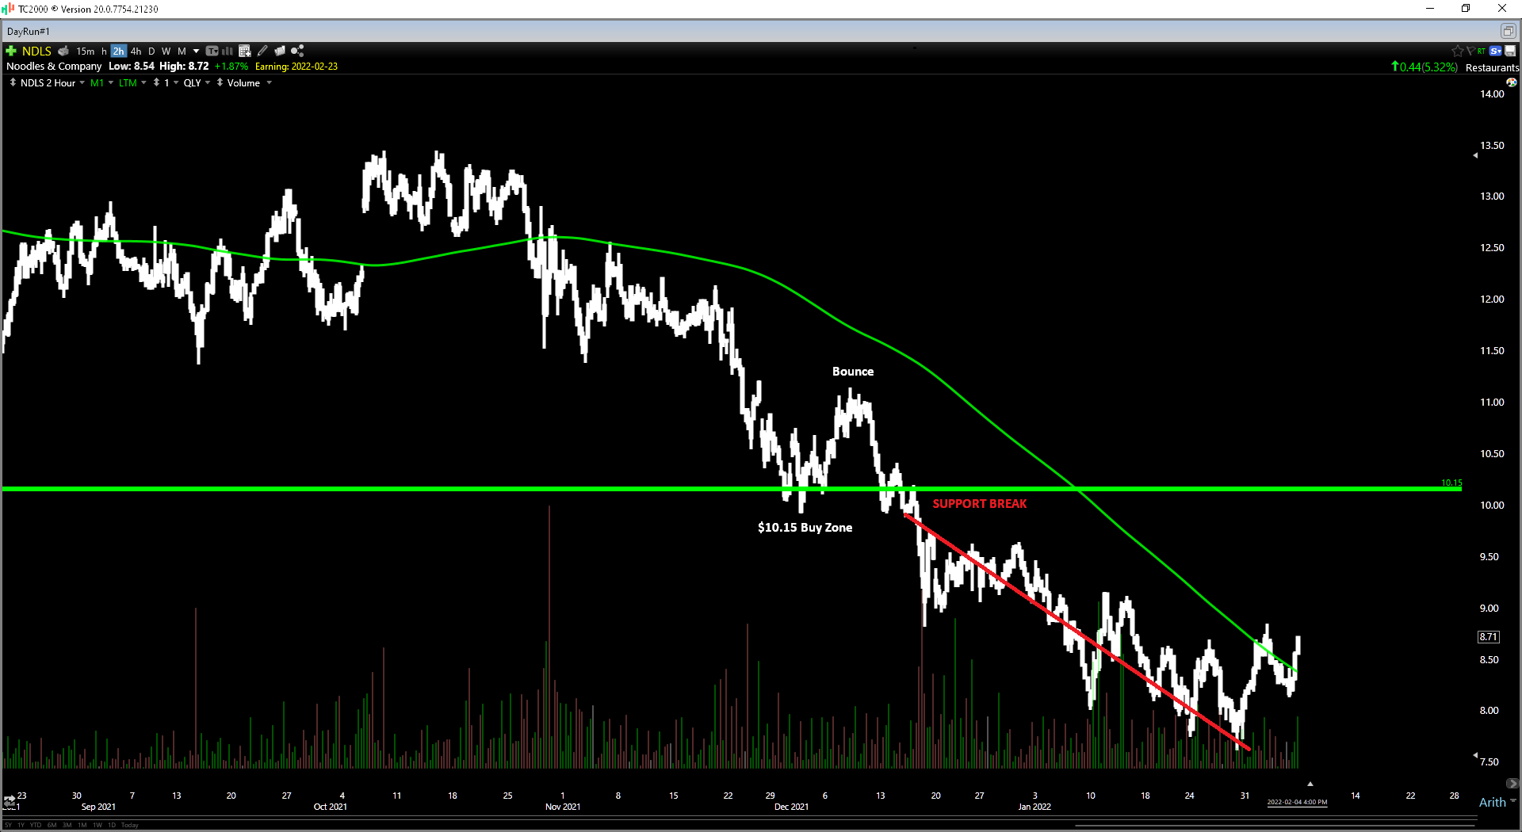Select the pencil drawing tool
This screenshot has width=1522, height=832.
point(262,51)
